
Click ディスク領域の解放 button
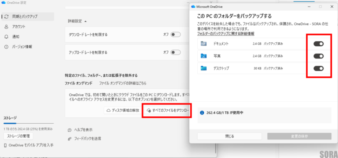pyautogui.click(x=123, y=110)
